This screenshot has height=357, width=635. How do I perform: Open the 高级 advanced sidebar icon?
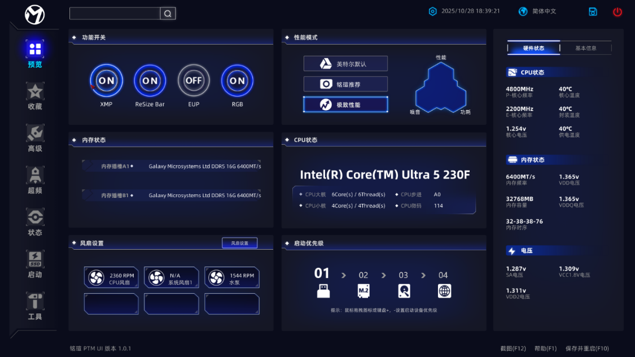[x=35, y=133]
